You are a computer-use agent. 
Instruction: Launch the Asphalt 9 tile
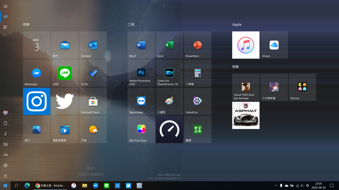tap(246, 115)
